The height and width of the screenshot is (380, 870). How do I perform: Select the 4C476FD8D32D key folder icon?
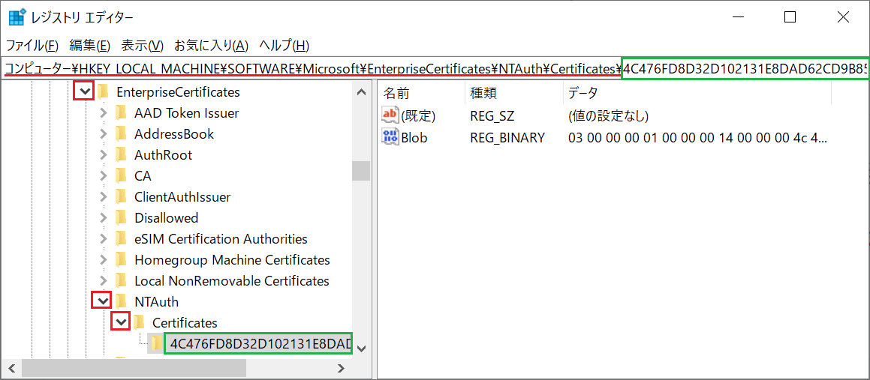158,343
